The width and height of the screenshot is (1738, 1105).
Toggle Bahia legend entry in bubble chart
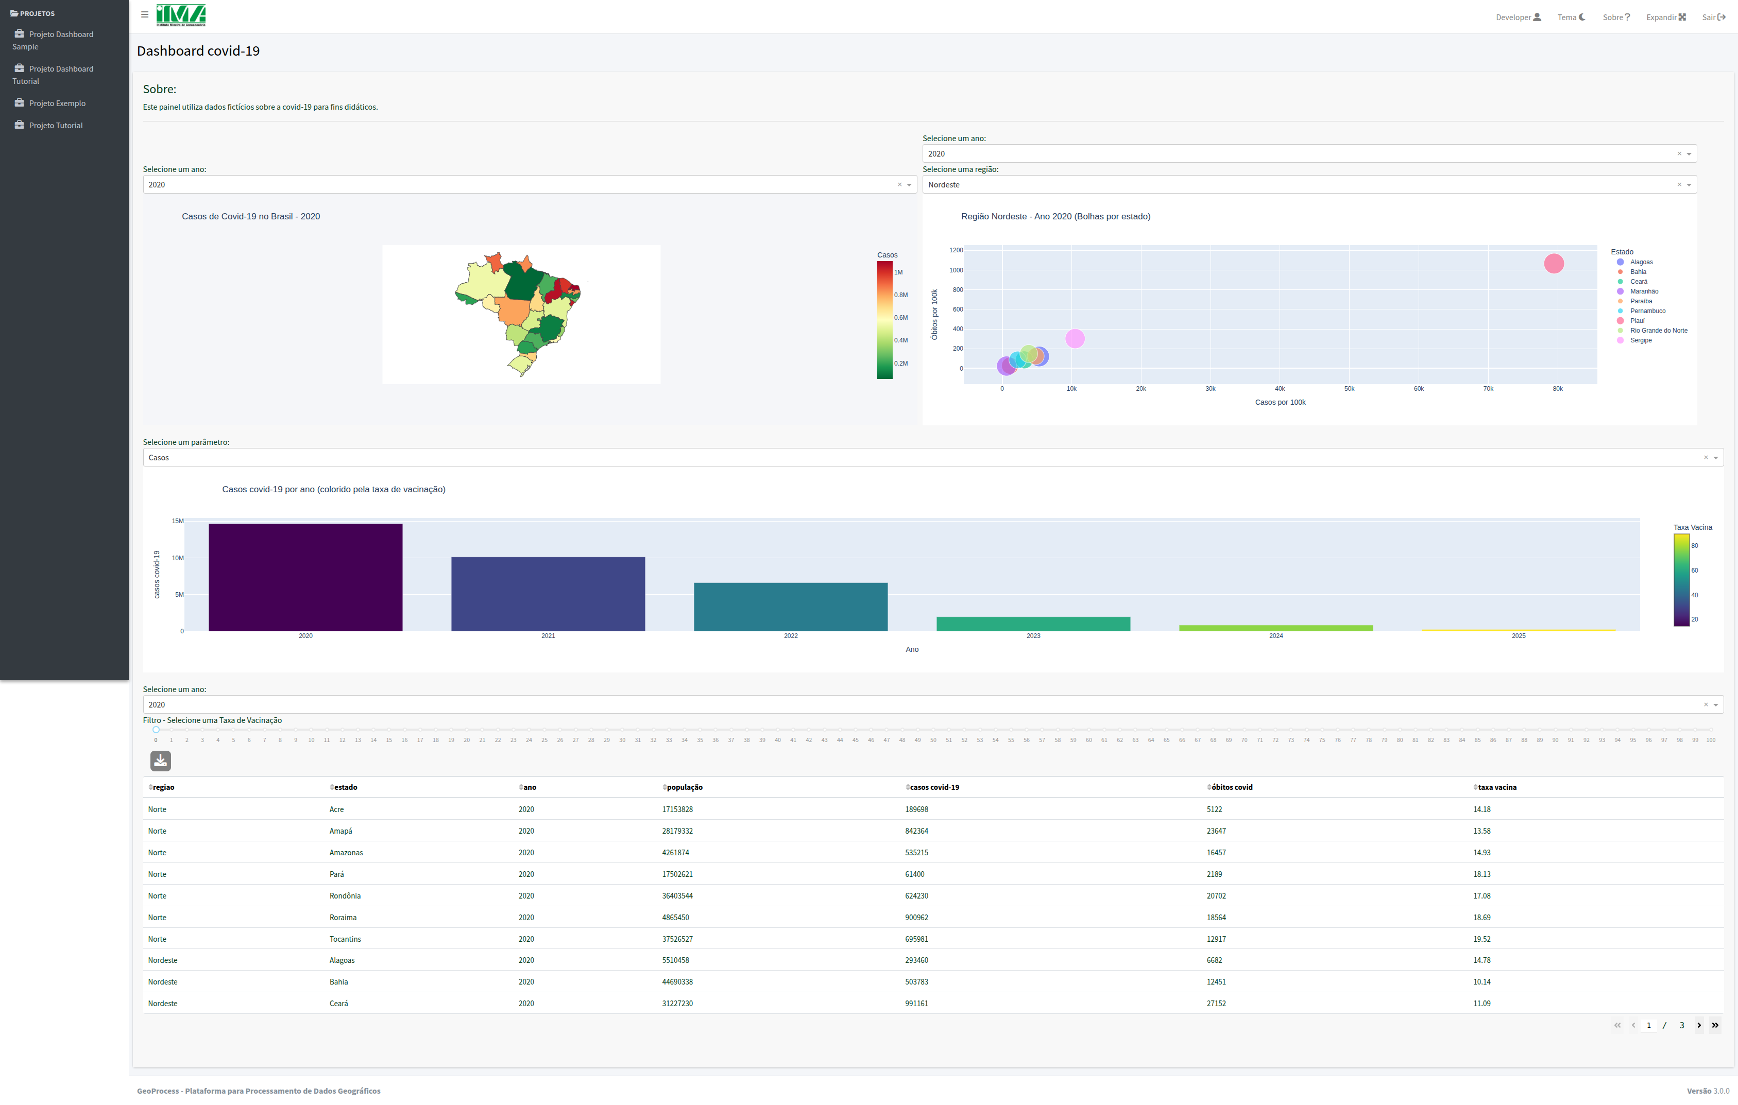click(x=1638, y=272)
